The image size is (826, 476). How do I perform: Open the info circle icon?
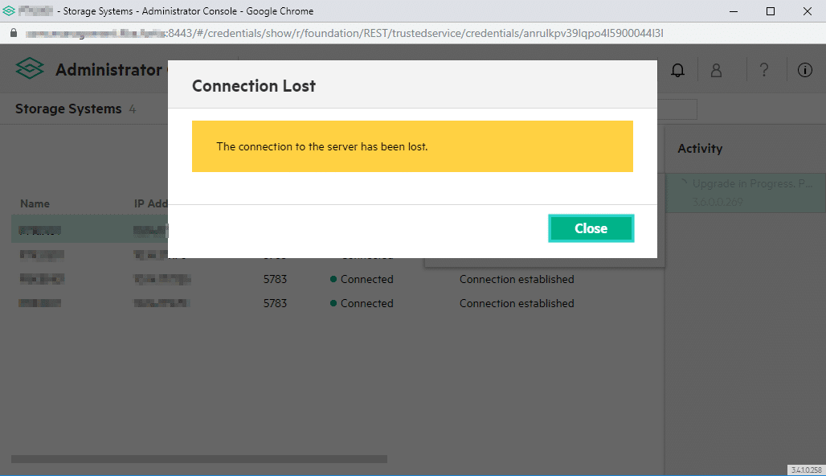(804, 71)
